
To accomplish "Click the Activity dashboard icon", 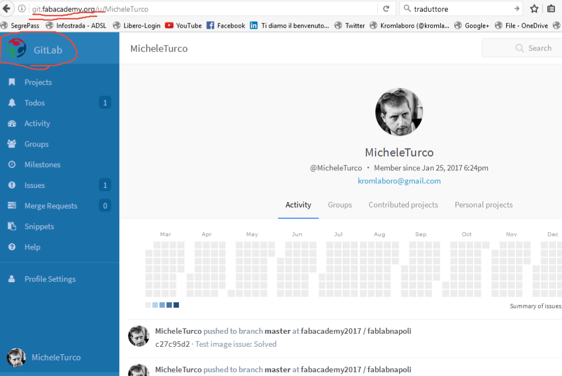I will coord(12,123).
